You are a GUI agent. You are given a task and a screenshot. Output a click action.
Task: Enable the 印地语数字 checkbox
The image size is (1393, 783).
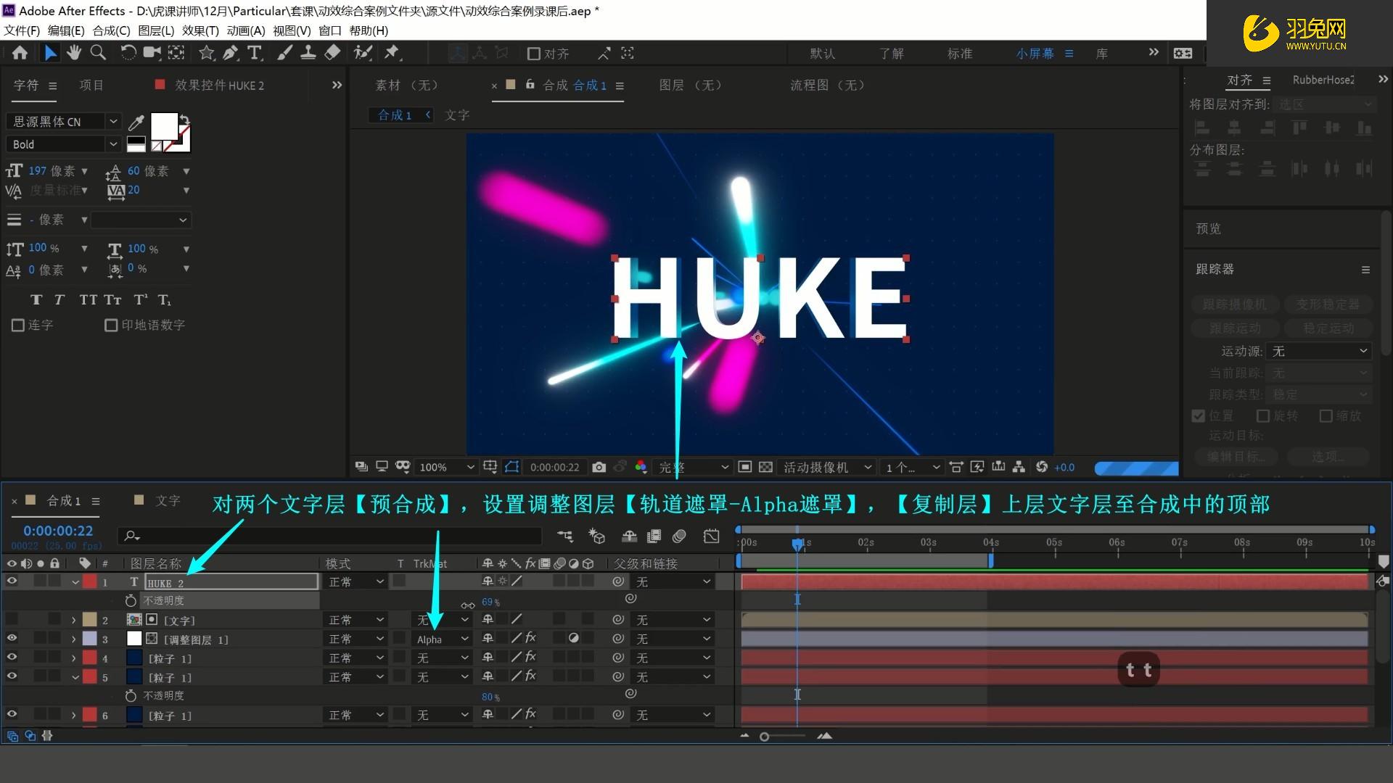[x=111, y=326]
